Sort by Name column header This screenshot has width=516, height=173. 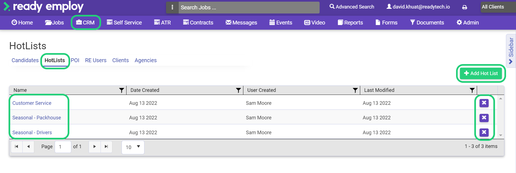tap(20, 90)
